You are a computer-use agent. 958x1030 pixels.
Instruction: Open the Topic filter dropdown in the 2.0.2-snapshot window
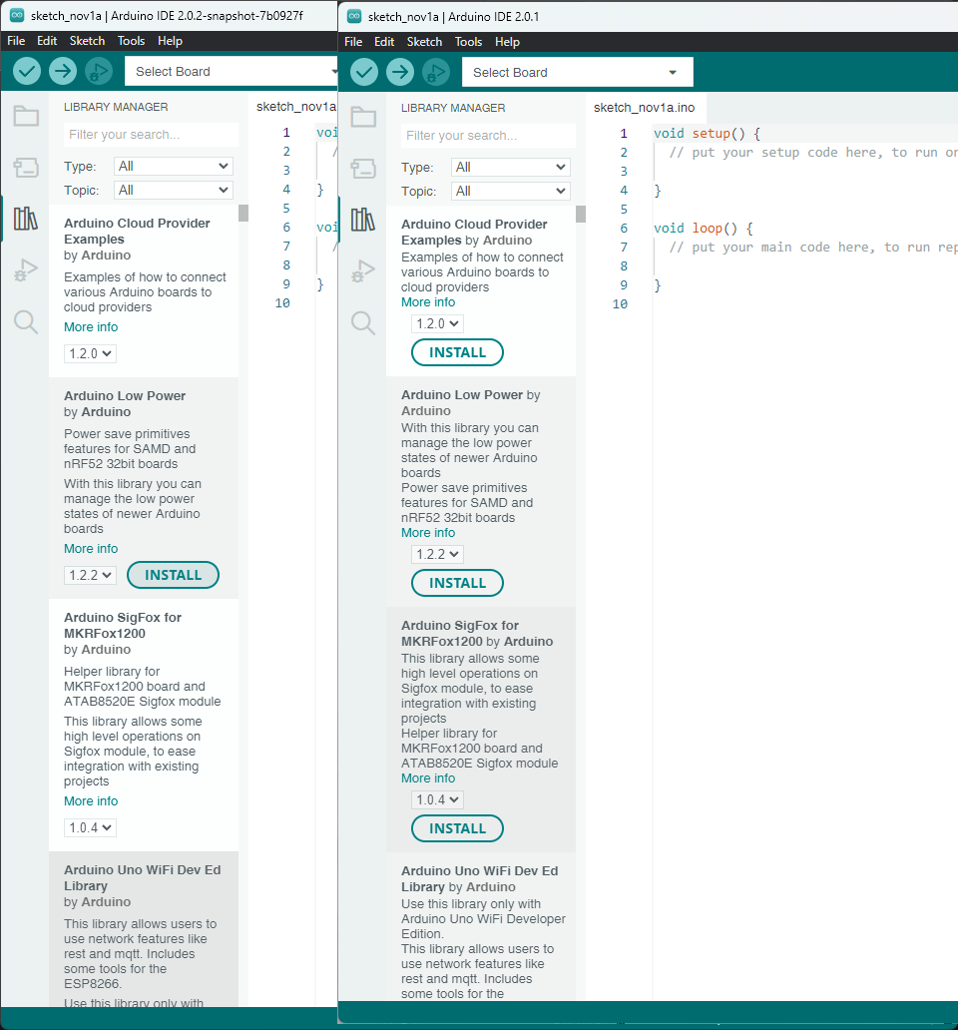coord(174,190)
